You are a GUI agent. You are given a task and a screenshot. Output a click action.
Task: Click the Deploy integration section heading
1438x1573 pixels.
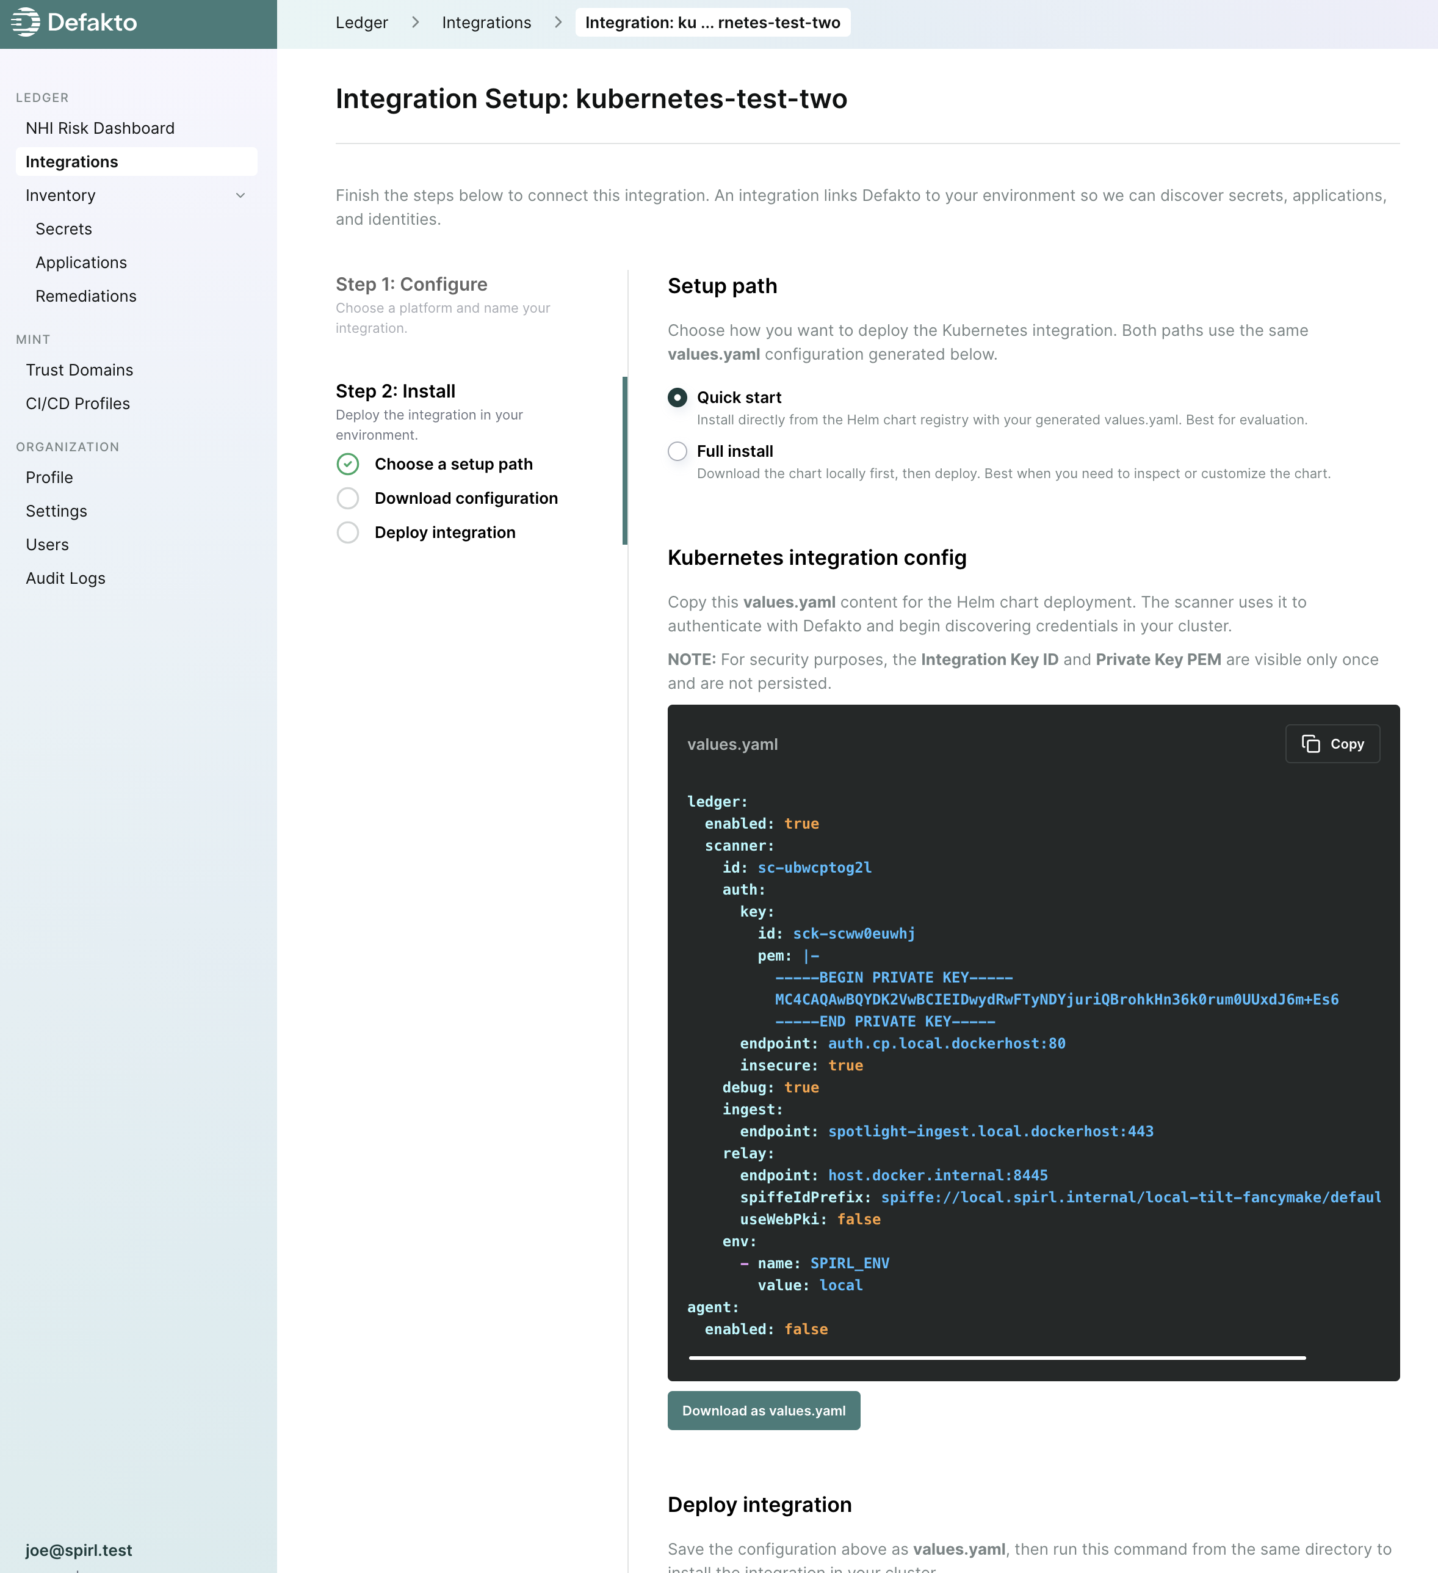[x=759, y=1505]
